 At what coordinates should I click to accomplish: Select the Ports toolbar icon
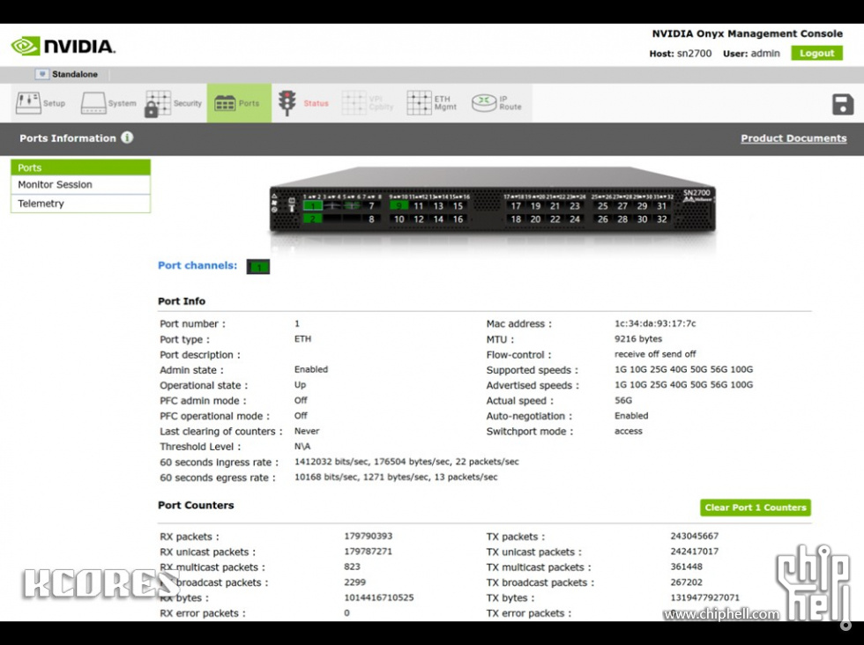(x=225, y=103)
